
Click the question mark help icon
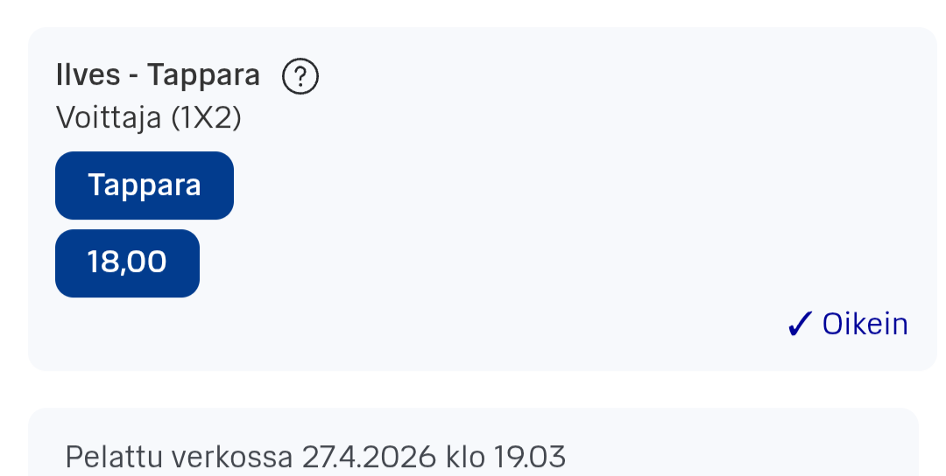(x=300, y=78)
